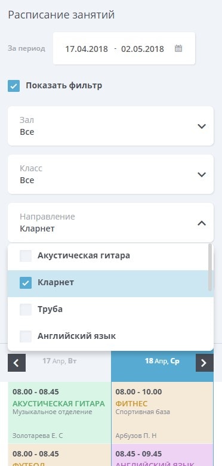
Task: Click the end date 02.05.2018
Action: [x=143, y=49]
